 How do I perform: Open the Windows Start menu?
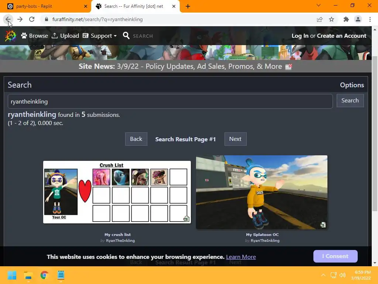[x=12, y=275]
